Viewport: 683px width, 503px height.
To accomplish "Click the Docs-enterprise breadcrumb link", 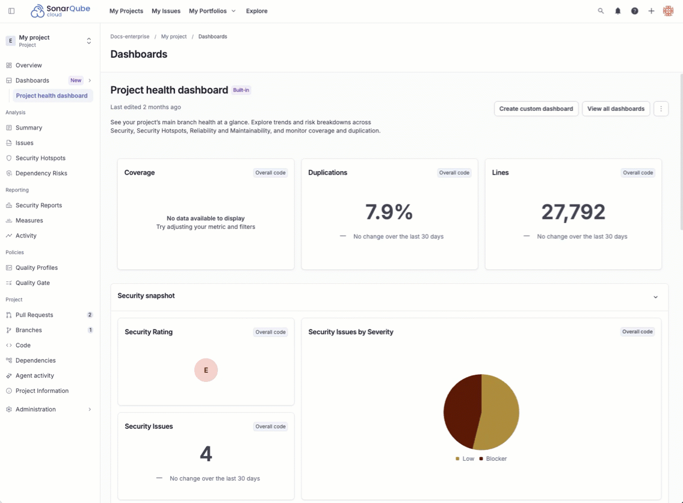I will pos(130,37).
